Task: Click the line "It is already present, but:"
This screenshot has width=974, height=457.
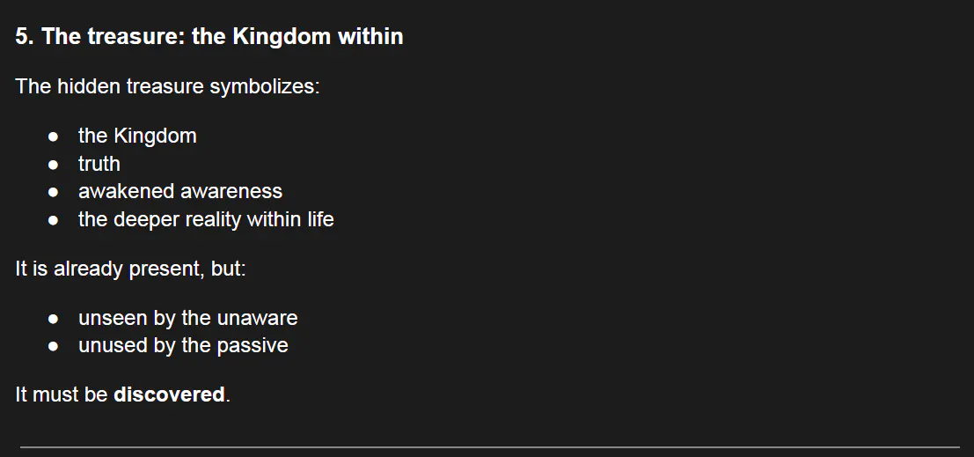Action: point(130,269)
